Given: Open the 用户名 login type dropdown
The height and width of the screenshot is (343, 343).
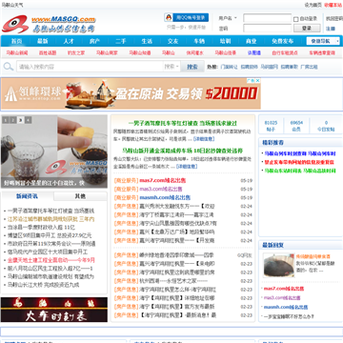Looking at the screenshot, I should click(228, 18).
